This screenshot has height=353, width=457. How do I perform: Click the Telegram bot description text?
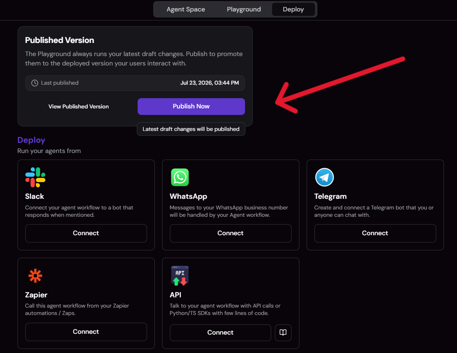(x=374, y=211)
